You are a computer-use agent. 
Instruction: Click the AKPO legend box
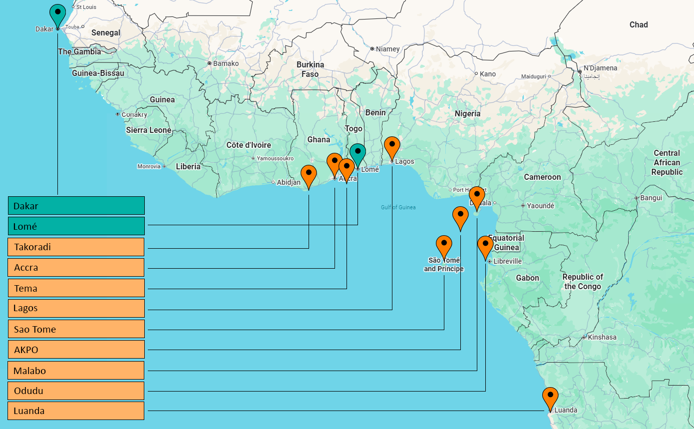coord(76,350)
